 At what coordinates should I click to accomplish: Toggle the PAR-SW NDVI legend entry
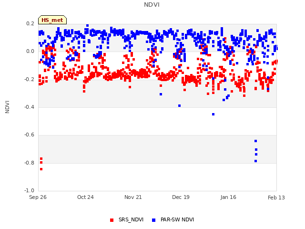point(173,219)
